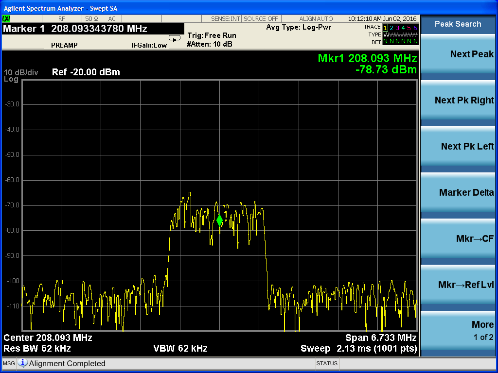Click the STATUS label in bottom bar
Screen dimensions: 498x373
[x=327, y=363]
